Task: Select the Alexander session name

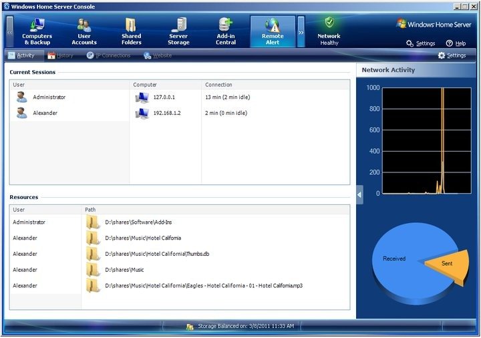Action: 45,113
